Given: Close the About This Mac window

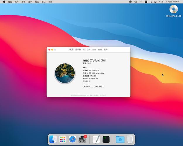Looking at the screenshot, I should pyautogui.click(x=49, y=50).
